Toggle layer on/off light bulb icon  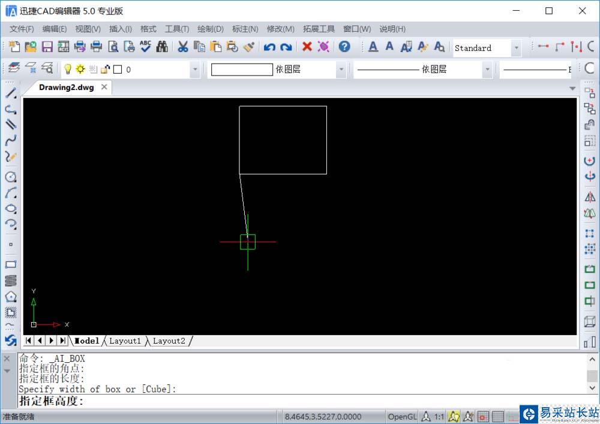pyautogui.click(x=68, y=69)
